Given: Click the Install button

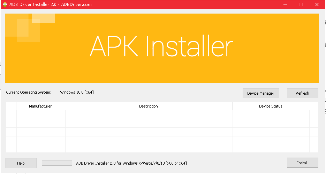Looking at the screenshot, I should pyautogui.click(x=302, y=163).
